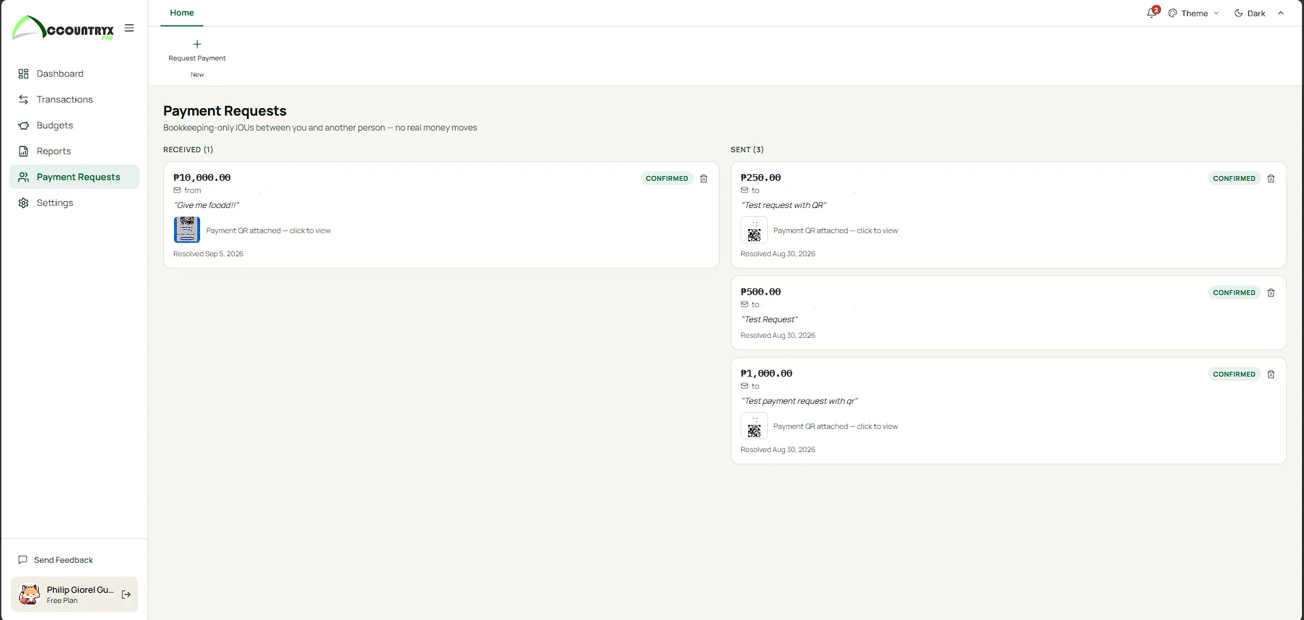
Task: Open the notifications bell icon
Action: click(1152, 13)
